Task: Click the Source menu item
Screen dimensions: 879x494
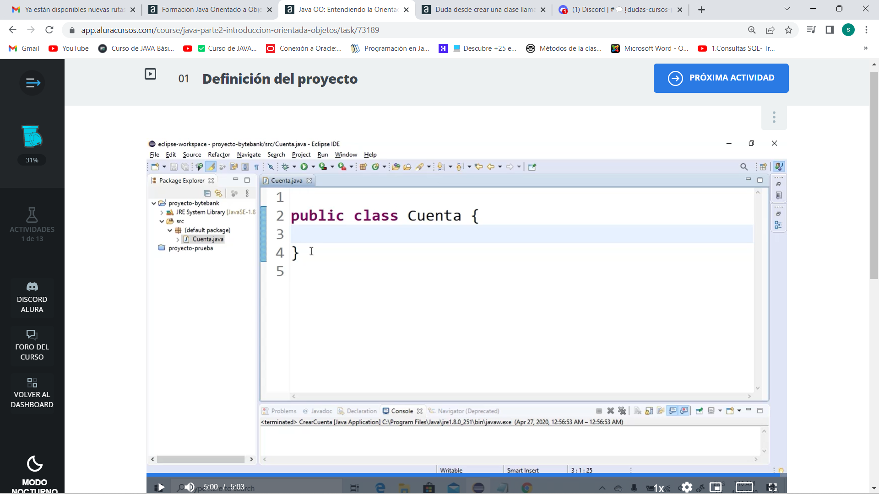Action: pos(192,155)
